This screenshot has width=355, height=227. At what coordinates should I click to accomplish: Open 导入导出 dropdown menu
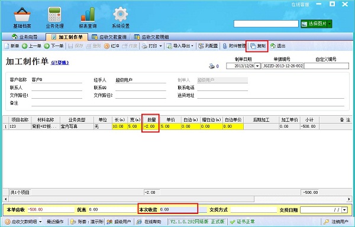180,46
